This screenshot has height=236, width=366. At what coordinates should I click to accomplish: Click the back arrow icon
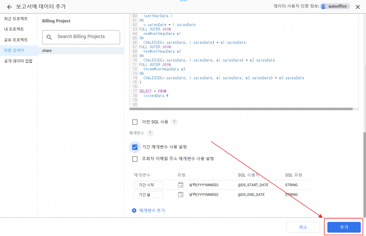coord(9,7)
